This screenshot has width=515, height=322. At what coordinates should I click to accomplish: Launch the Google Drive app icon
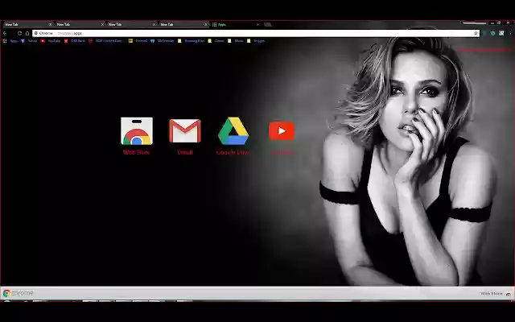pos(233,130)
